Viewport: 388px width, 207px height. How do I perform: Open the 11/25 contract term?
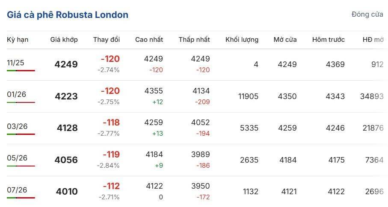point(16,63)
